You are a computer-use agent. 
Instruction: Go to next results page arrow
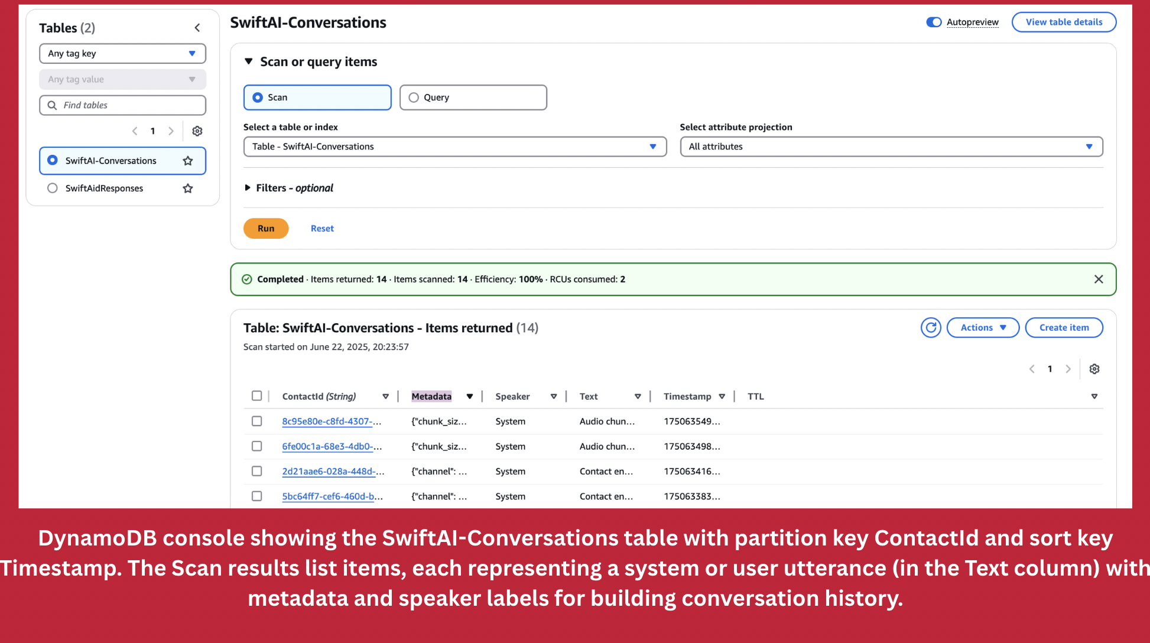(1068, 369)
